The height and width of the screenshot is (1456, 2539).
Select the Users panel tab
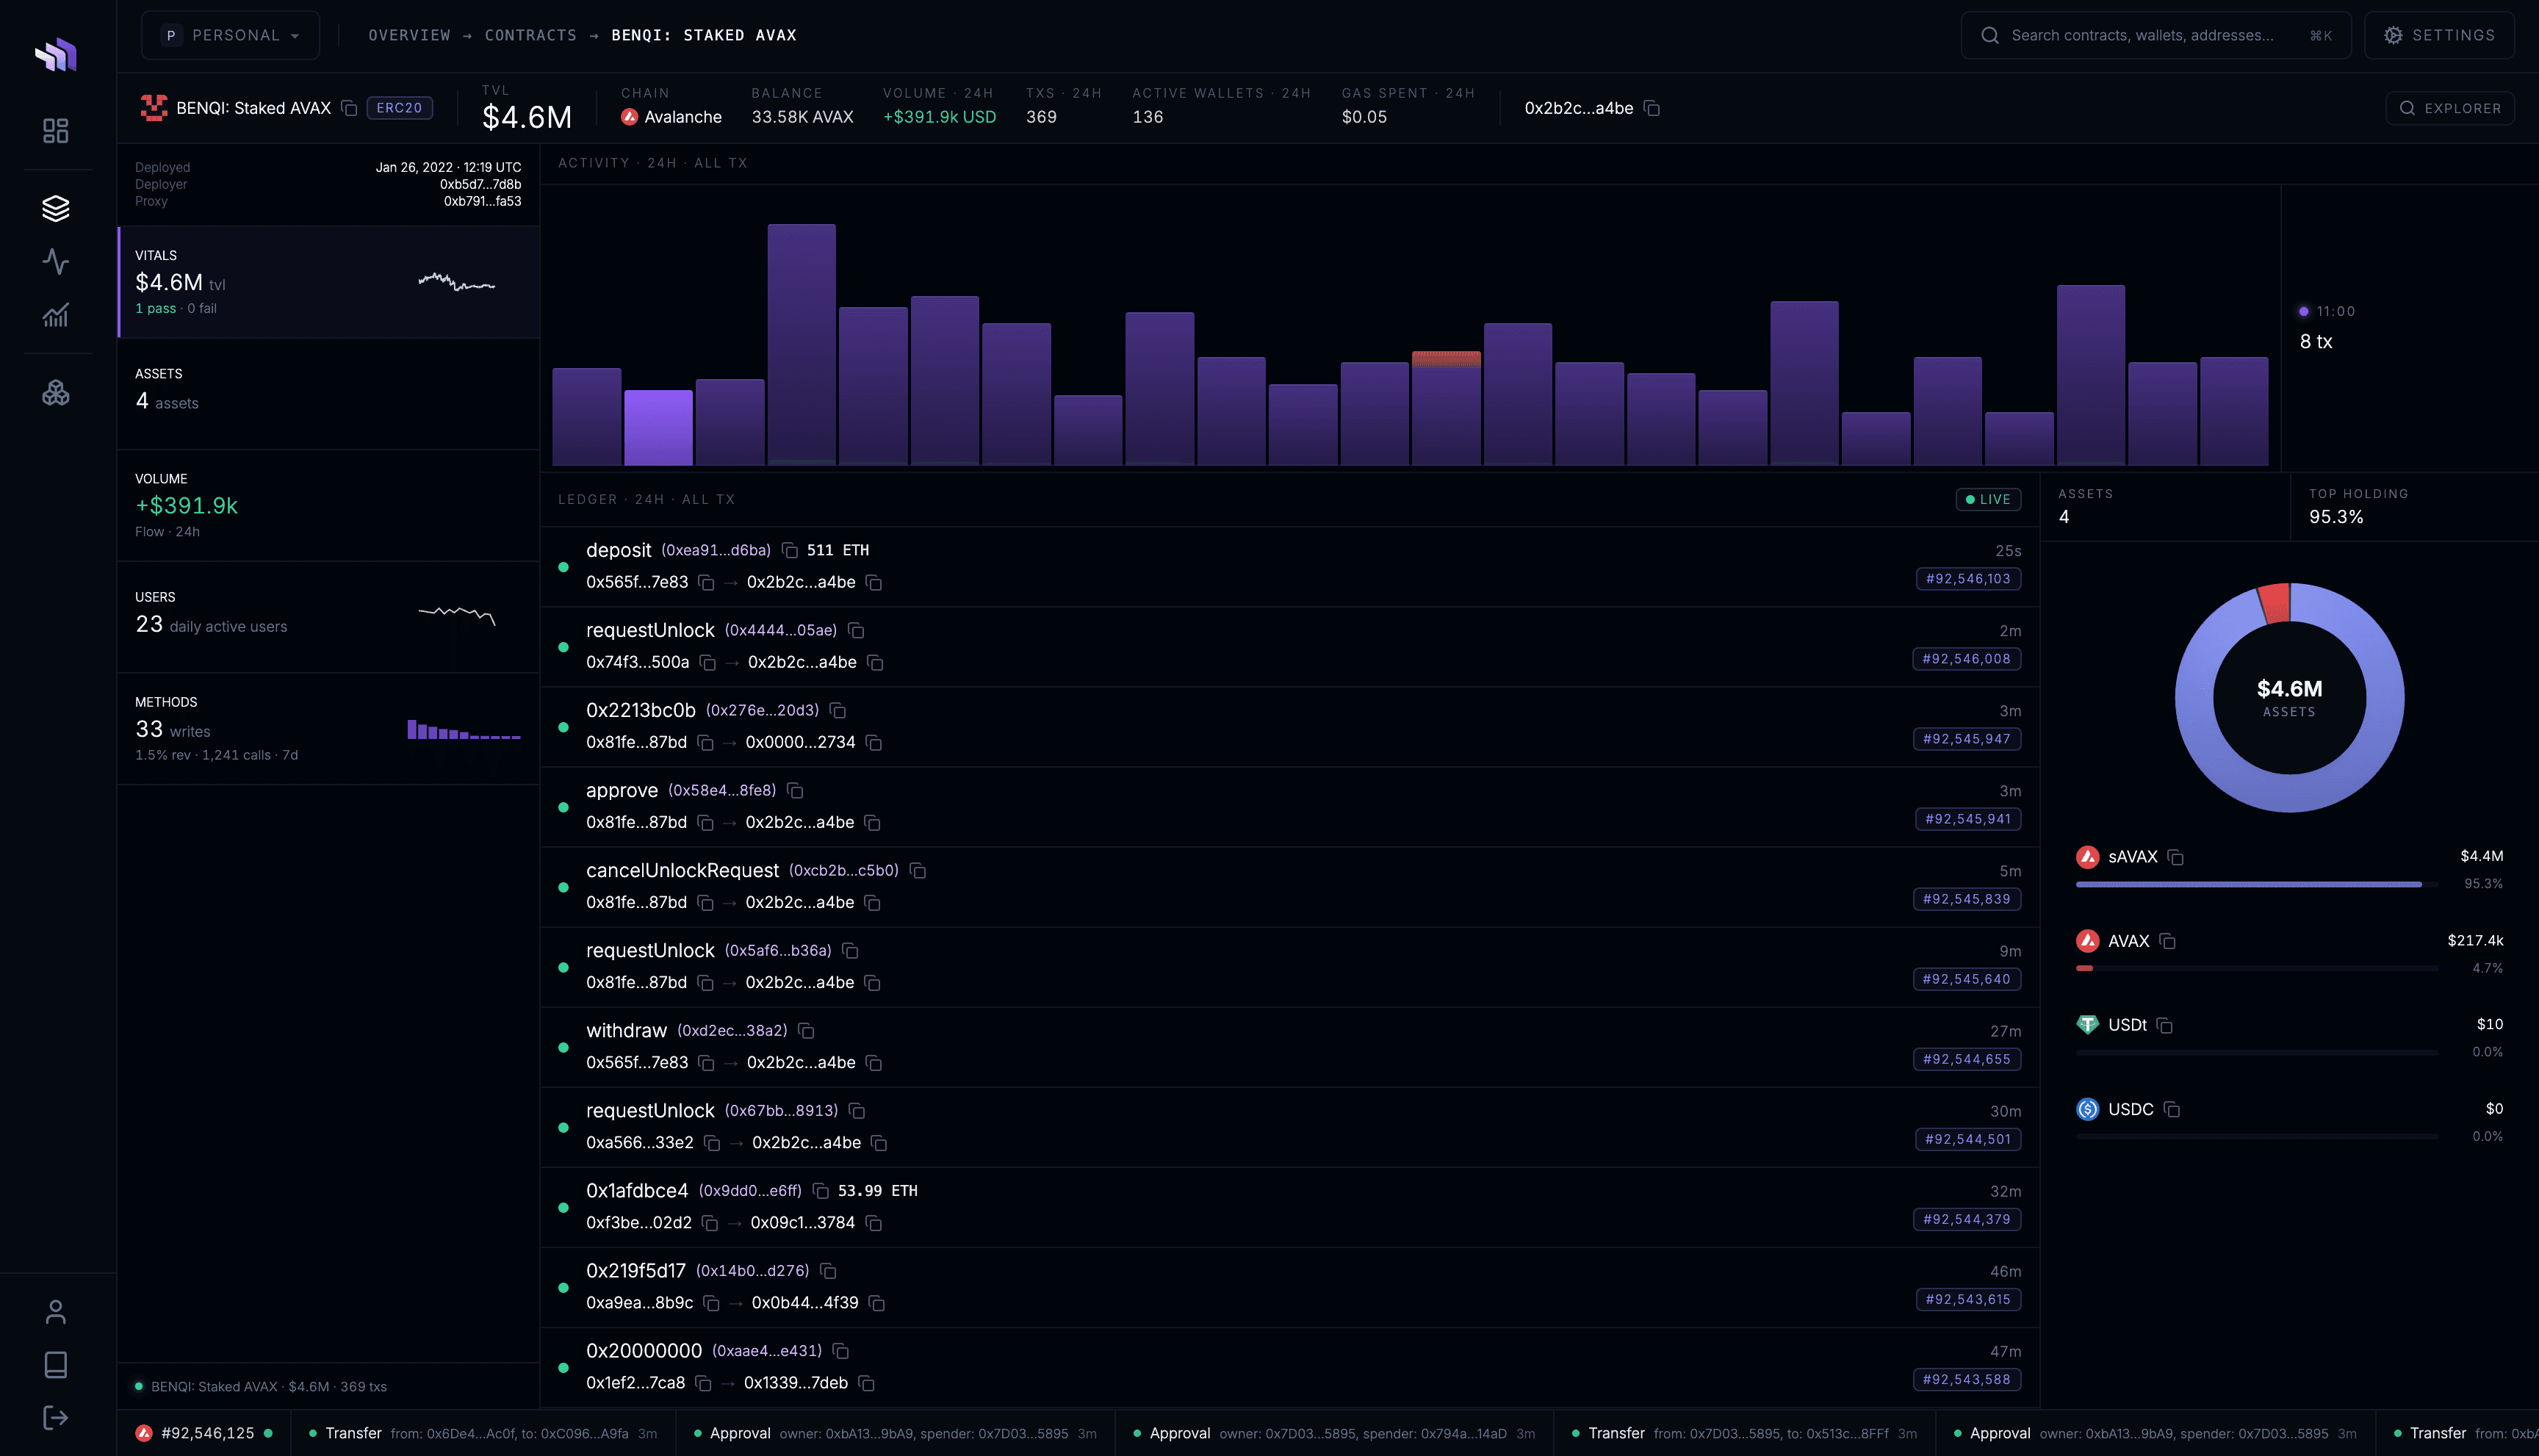tap(329, 617)
